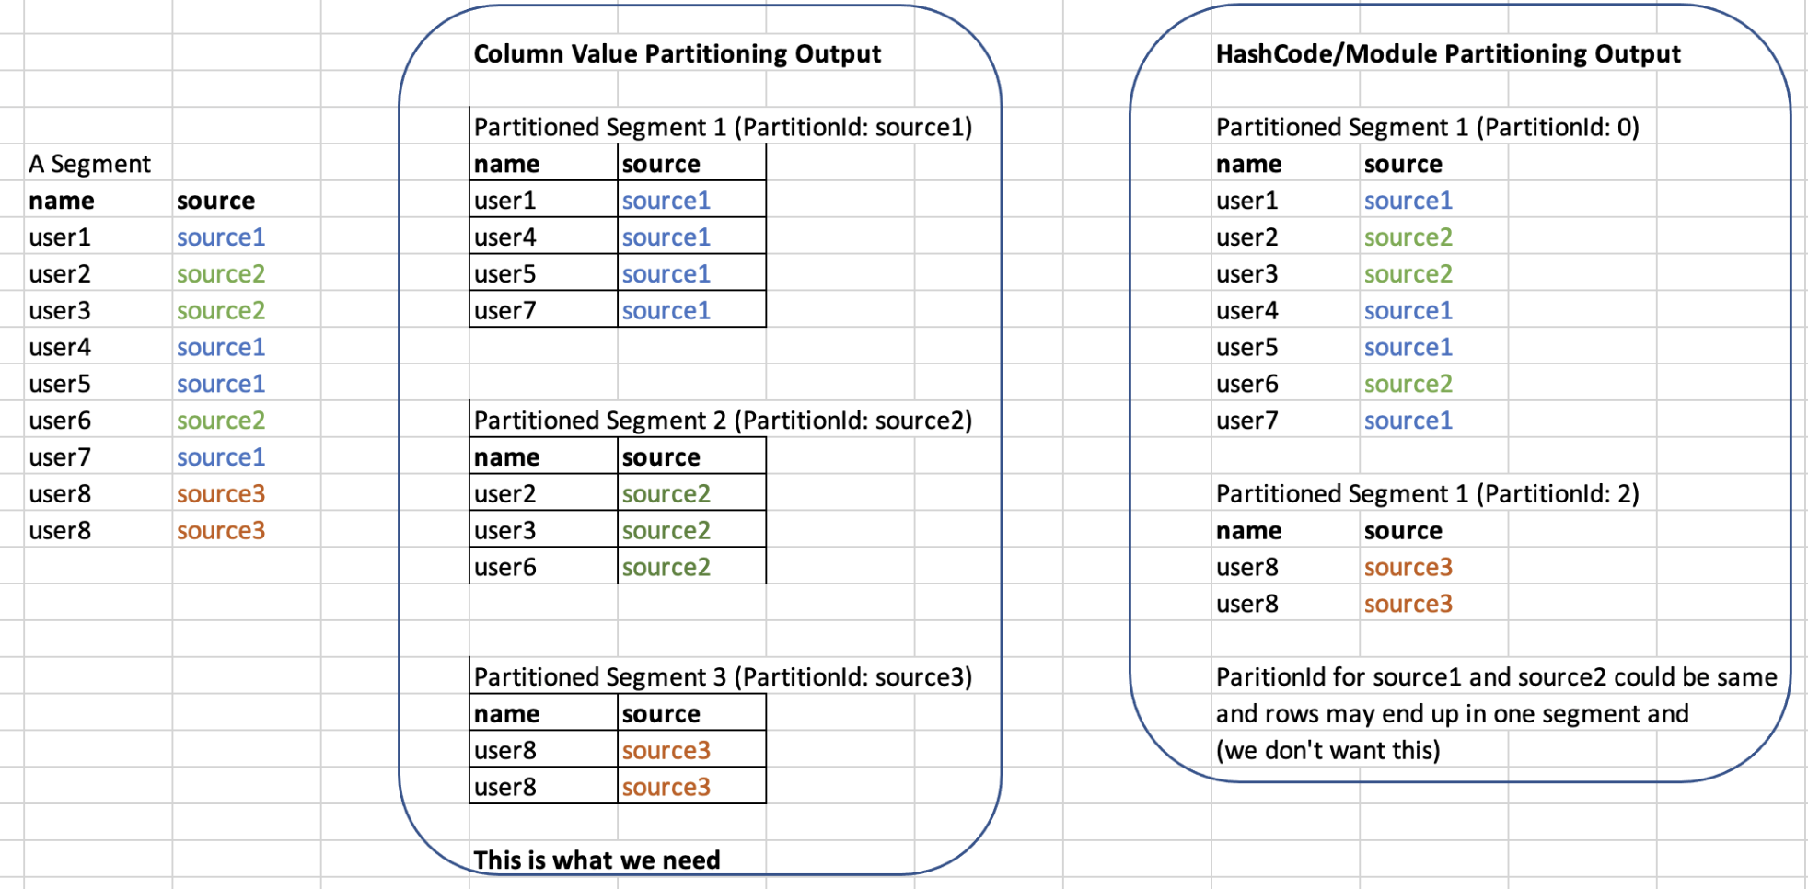Select the 'A Segment' label cell

[x=89, y=164]
